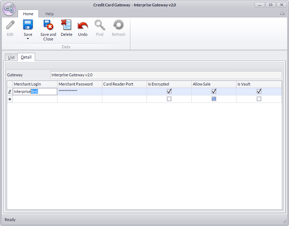Undo the last change
289x226 pixels.
click(83, 25)
